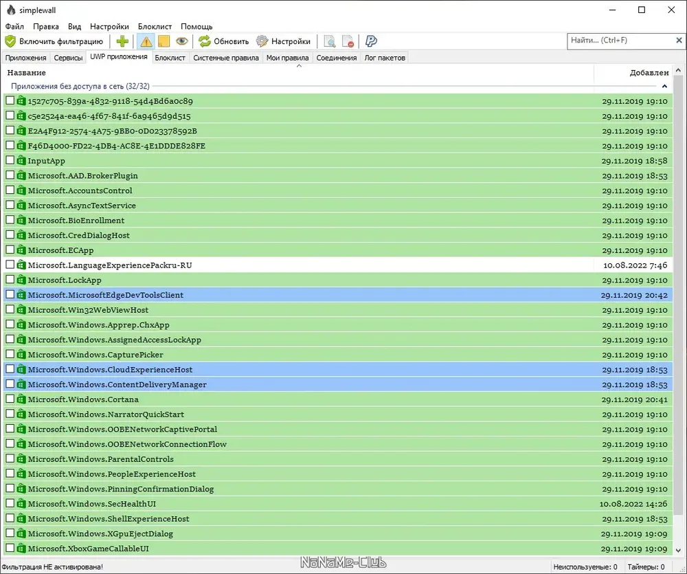Viewport: 687px width, 574px height.
Task: Click the eye icon in toolbar
Action: click(182, 41)
